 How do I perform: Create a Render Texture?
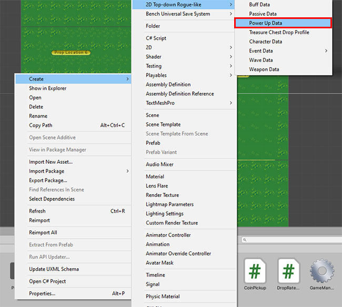pos(184,195)
